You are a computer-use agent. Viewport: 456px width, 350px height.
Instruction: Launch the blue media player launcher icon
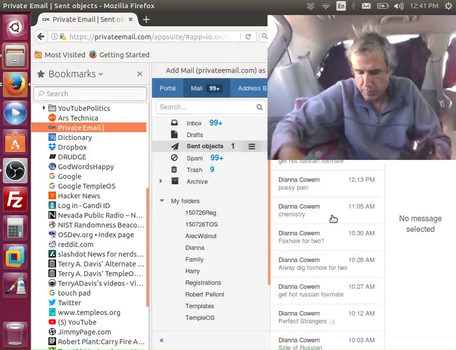(x=15, y=113)
